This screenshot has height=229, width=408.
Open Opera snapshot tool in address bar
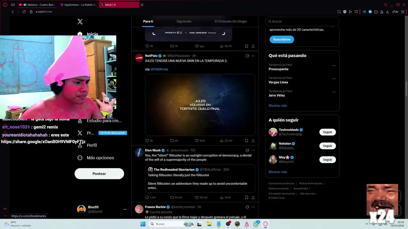point(339,12)
